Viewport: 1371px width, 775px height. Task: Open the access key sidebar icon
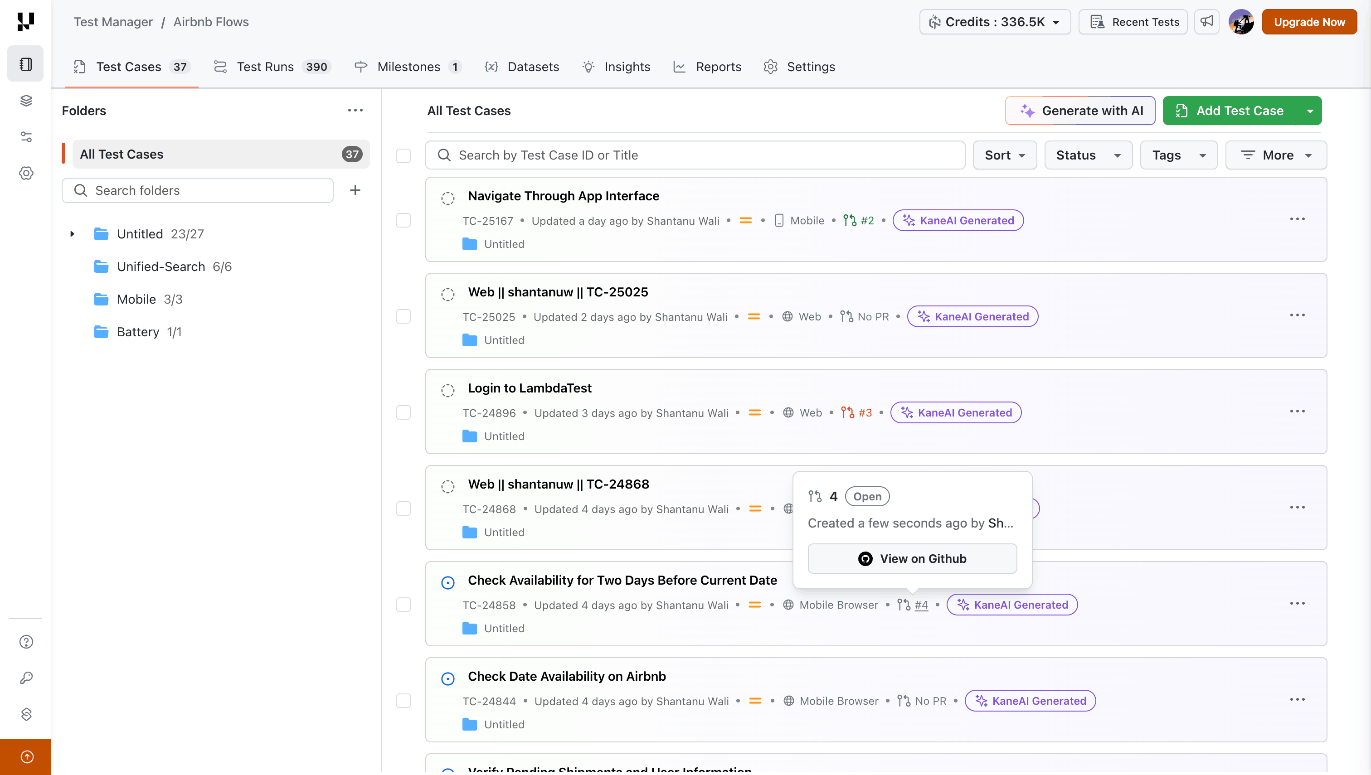click(x=26, y=678)
